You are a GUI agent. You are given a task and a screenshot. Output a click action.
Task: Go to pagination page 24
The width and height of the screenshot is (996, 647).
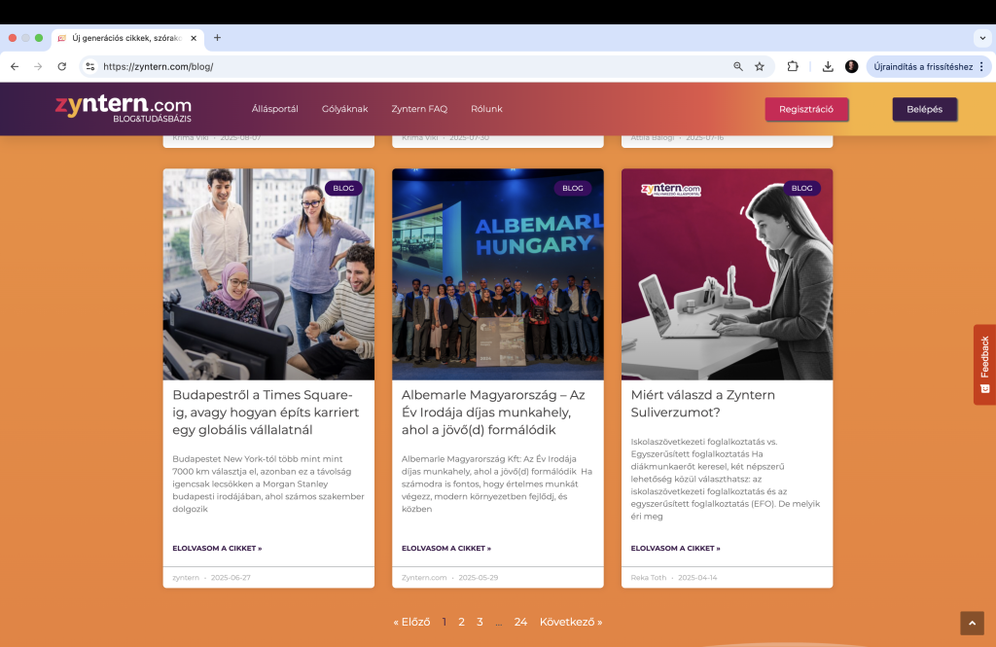coord(520,622)
